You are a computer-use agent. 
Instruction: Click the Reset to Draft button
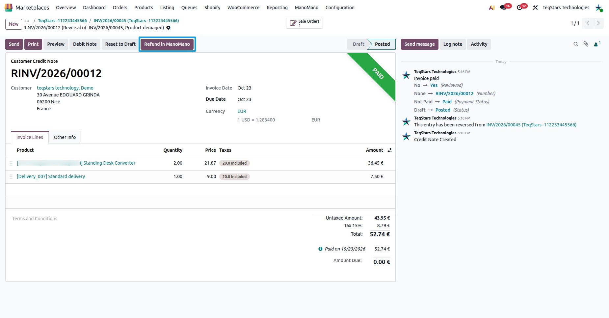coord(120,44)
